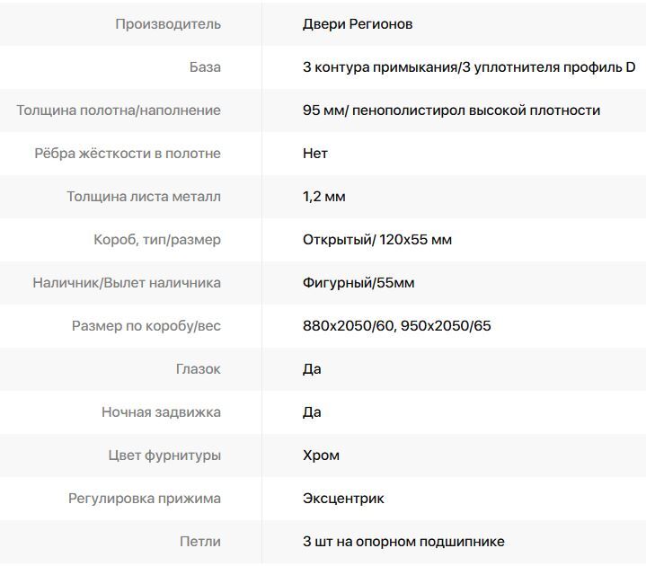Click the "Фигурный/55мм" value

point(358,283)
